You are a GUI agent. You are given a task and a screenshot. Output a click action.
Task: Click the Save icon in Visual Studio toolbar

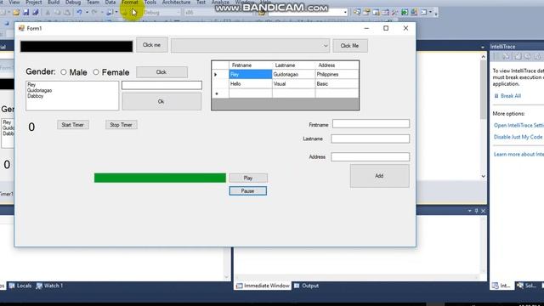[x=26, y=13]
